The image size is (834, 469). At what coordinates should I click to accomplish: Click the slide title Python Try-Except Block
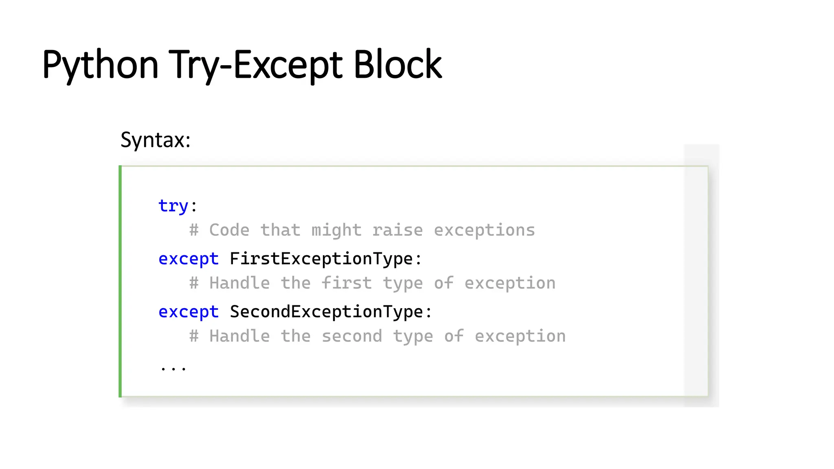pos(242,65)
